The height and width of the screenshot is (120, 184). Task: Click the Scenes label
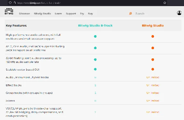coord(10,101)
